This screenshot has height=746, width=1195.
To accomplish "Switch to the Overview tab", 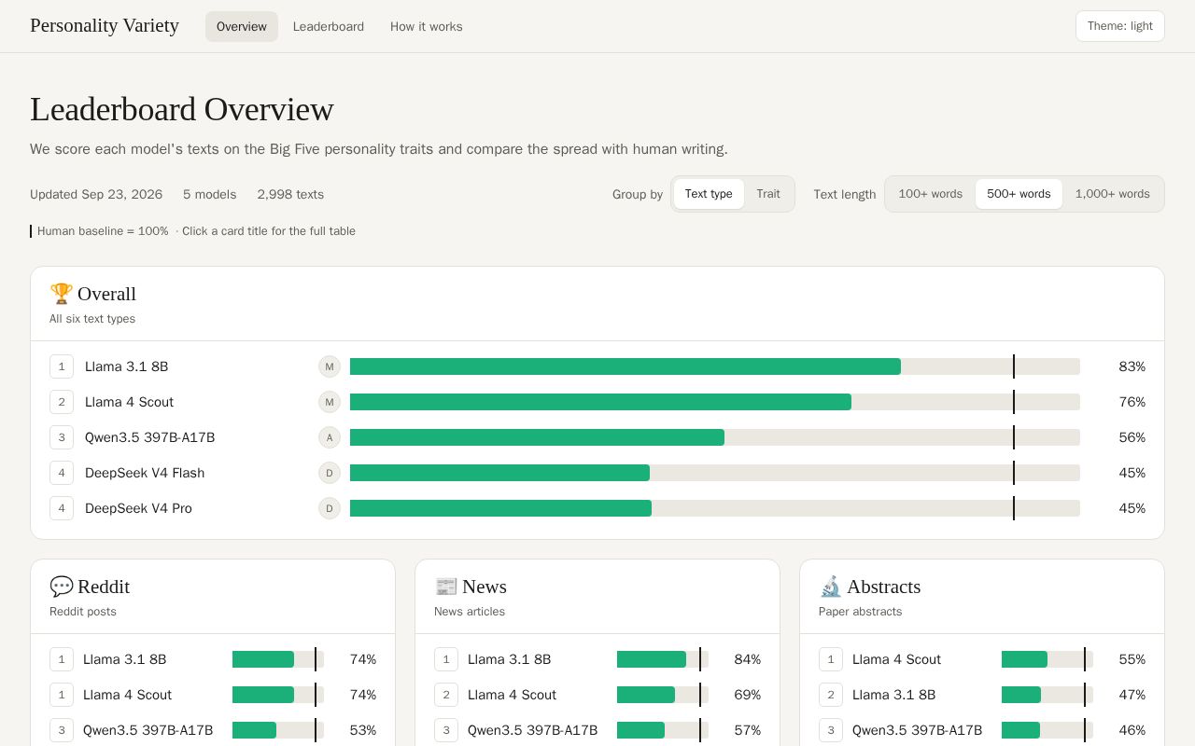I will 242,26.
